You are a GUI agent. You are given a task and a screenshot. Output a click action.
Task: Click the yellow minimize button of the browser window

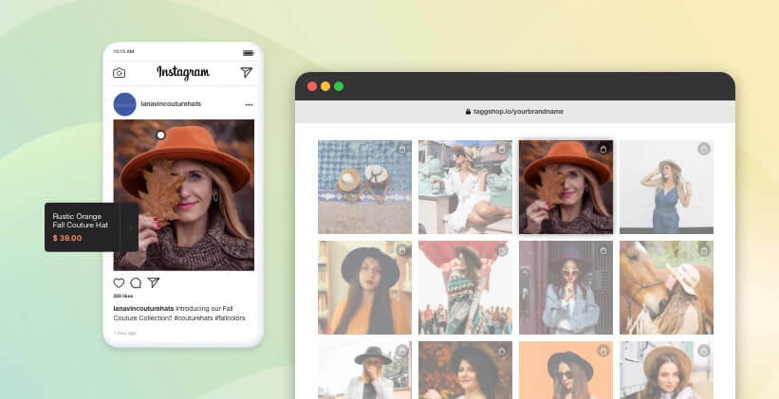pyautogui.click(x=325, y=86)
